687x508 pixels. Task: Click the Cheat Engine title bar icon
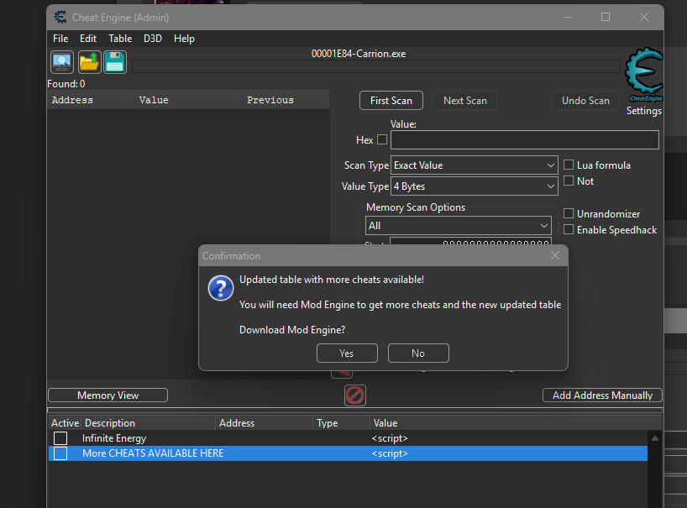click(60, 17)
